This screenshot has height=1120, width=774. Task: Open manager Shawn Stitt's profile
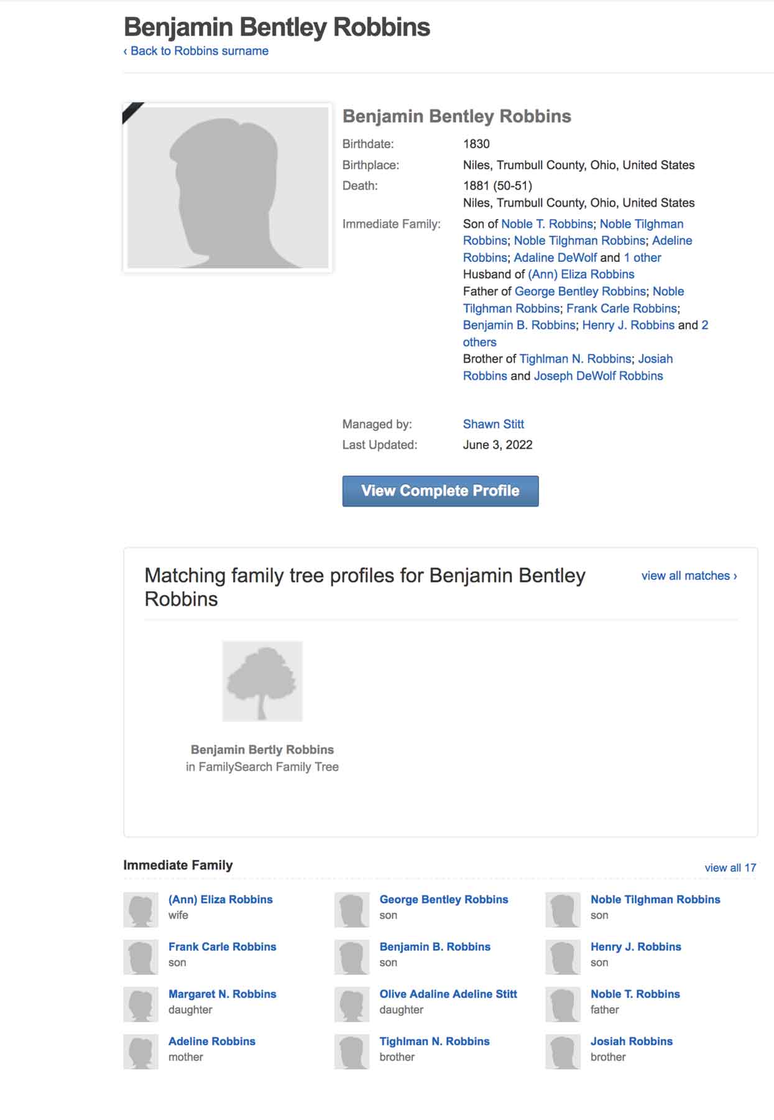click(493, 424)
